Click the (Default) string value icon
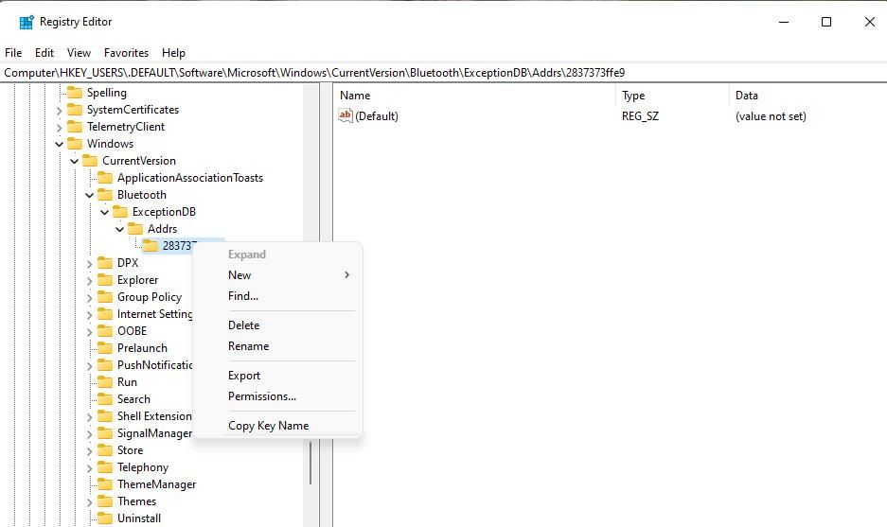Viewport: 887px width, 527px height. coord(346,115)
